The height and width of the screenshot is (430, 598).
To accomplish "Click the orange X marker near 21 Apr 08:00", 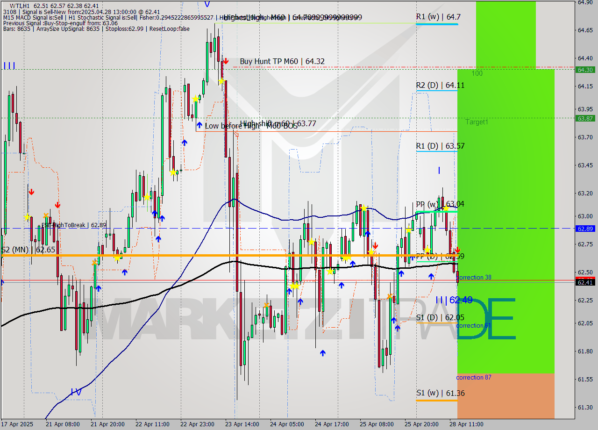I will coord(45,215).
